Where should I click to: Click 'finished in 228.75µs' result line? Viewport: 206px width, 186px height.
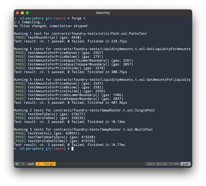point(70,41)
